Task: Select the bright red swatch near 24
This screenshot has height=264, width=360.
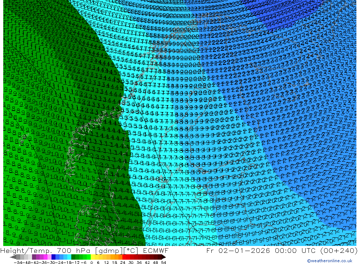Action: tap(125, 257)
